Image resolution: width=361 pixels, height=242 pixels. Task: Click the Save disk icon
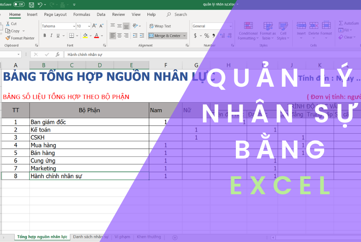tap(31, 4)
